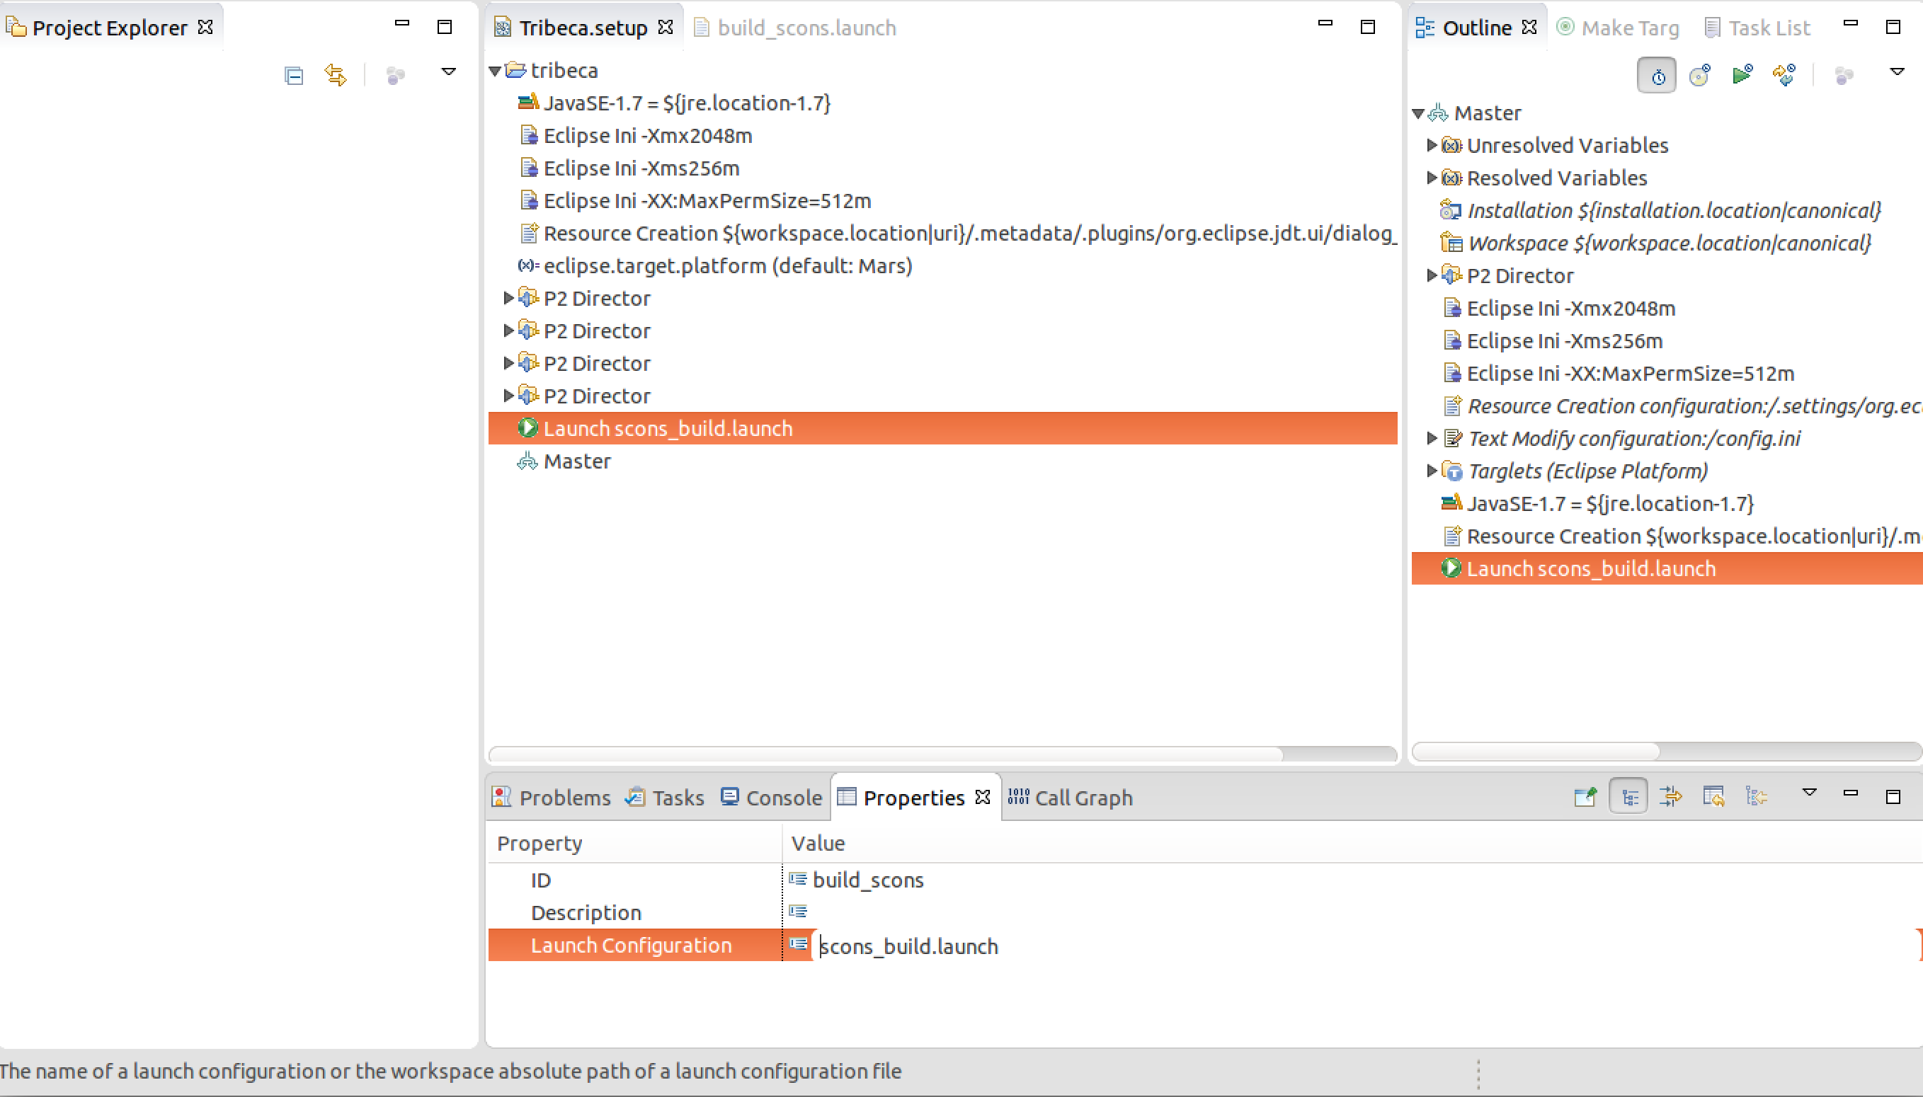Click the startup trigger green play icon
The image size is (1923, 1097).
1742,75
